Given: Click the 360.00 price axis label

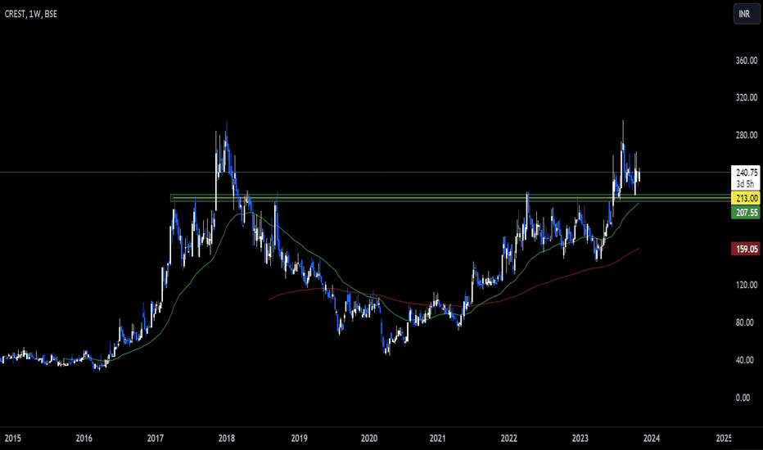Looking at the screenshot, I should point(747,61).
